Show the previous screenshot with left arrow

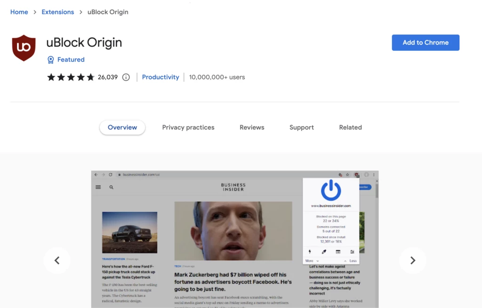(57, 261)
